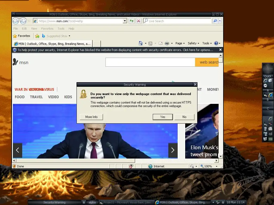Expand the Suggested Sites dropdown
The image size is (274, 205).
[x=69, y=36]
